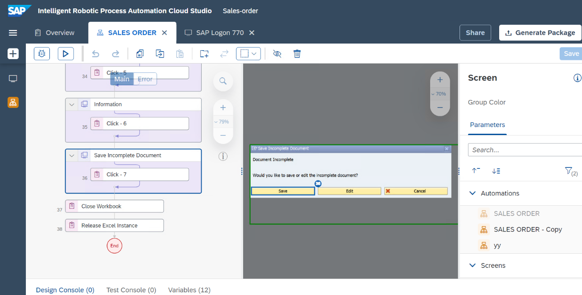Click the Generate Package button

(x=540, y=33)
